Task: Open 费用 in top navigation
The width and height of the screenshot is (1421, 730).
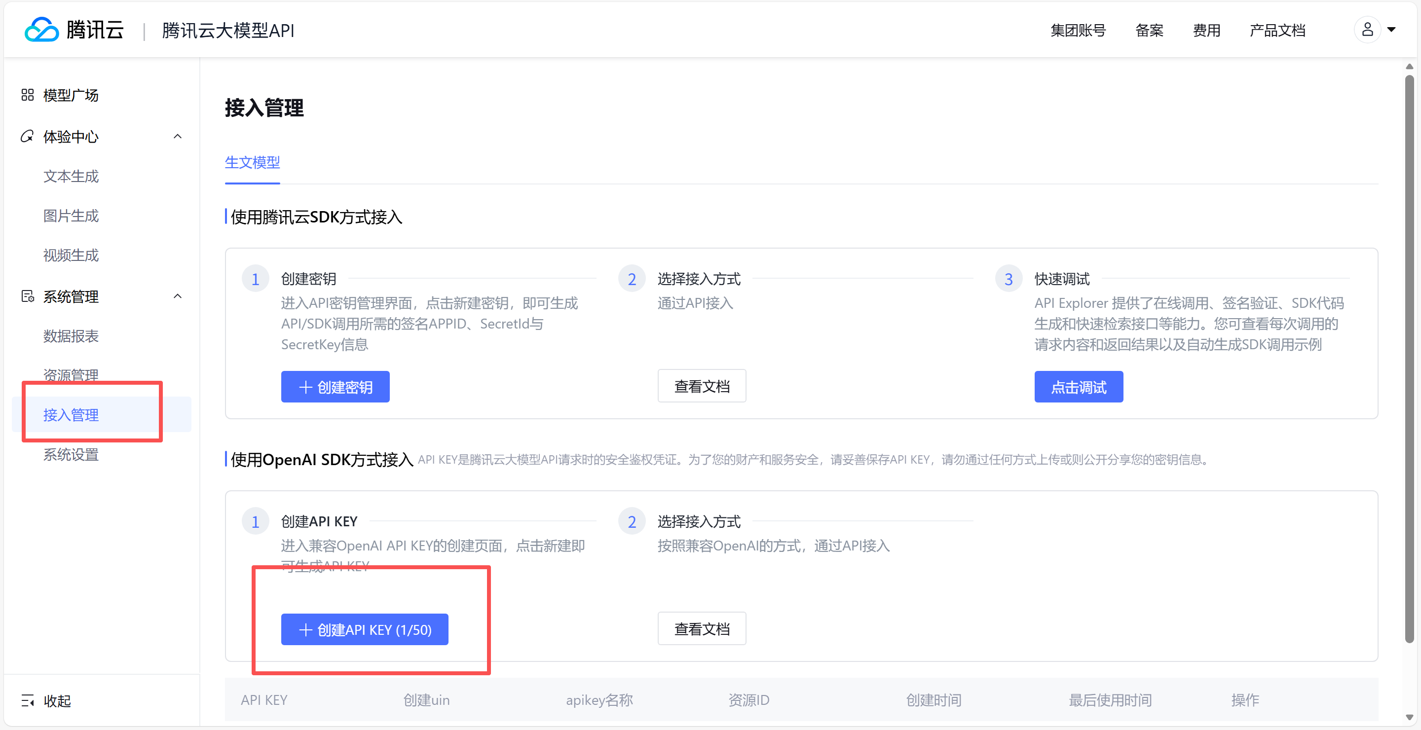Action: (1206, 30)
